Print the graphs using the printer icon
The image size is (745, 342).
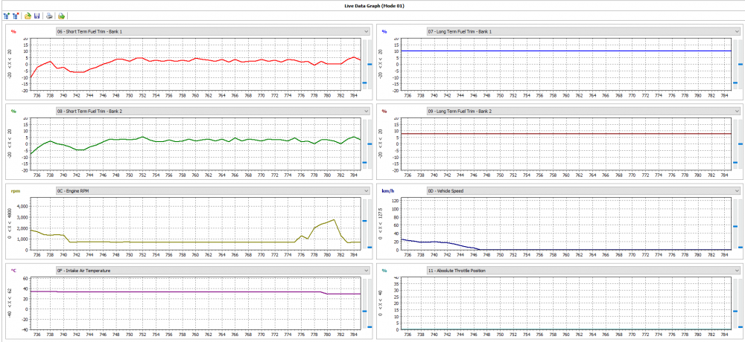point(49,16)
